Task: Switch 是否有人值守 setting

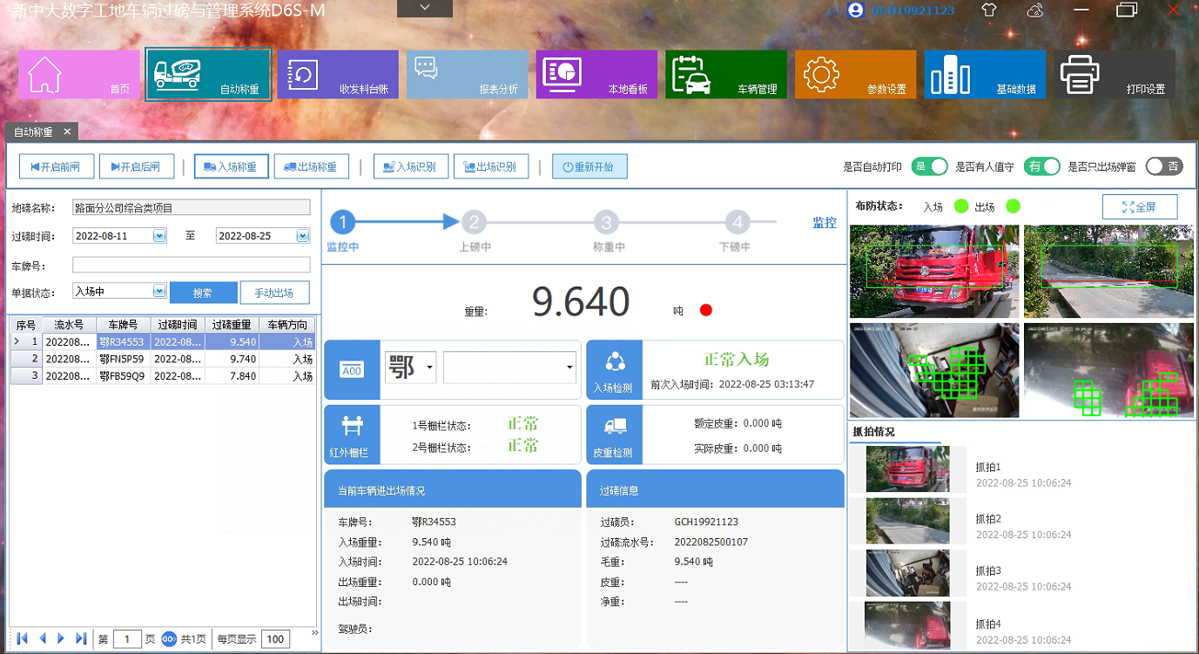Action: click(x=1041, y=166)
